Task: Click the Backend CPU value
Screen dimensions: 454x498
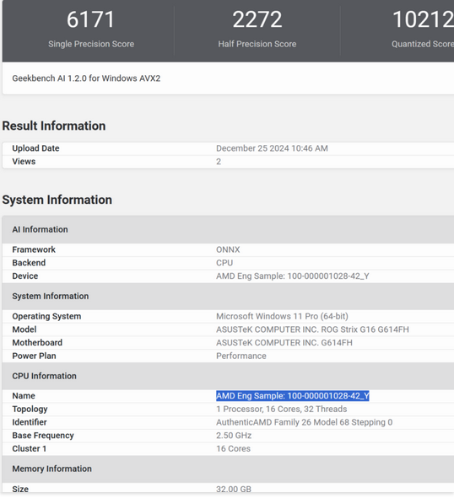Action: tap(224, 263)
